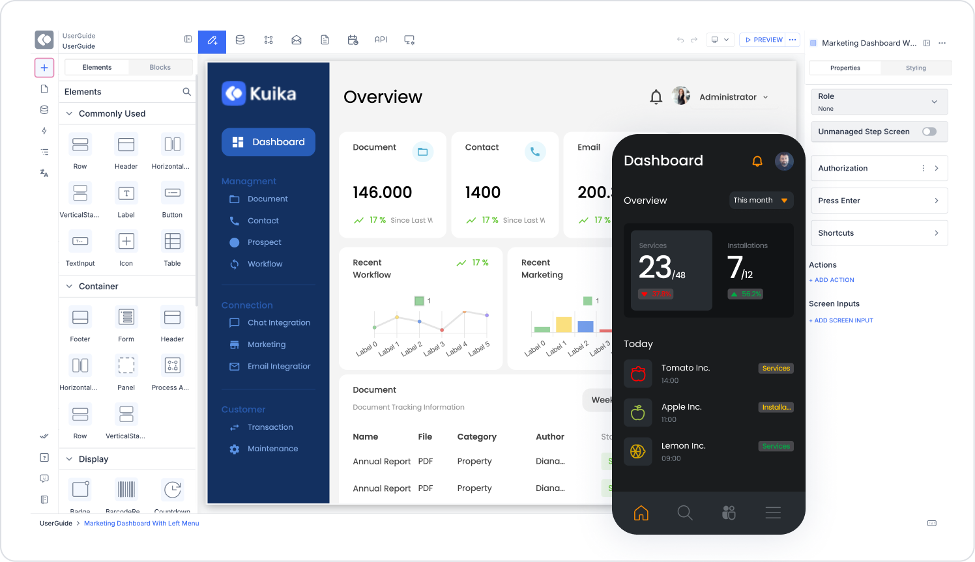The height and width of the screenshot is (562, 975).
Task: Open the data sources database icon
Action: point(240,40)
